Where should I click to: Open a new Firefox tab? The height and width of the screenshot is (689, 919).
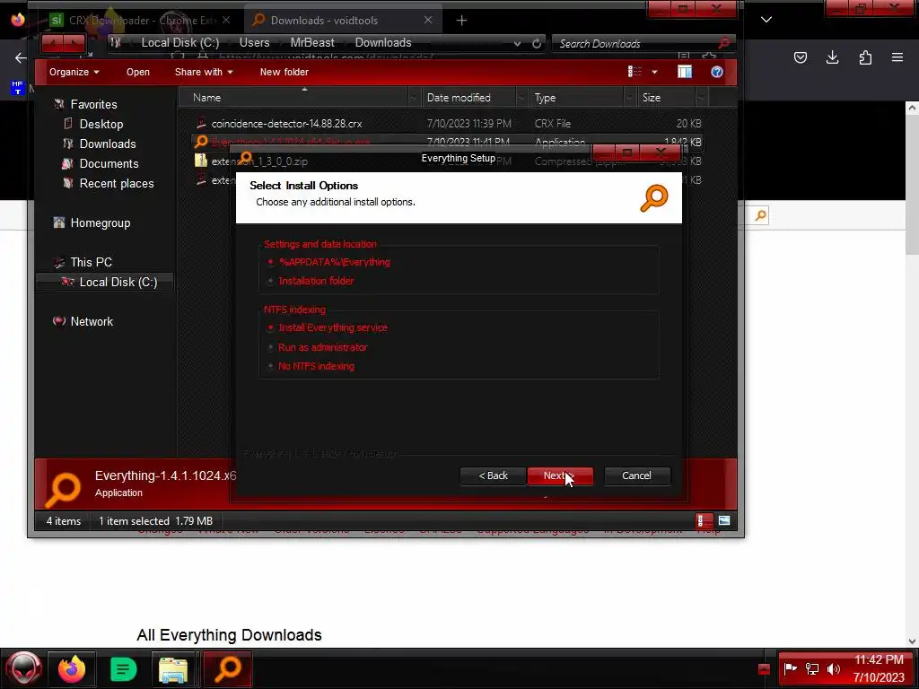pyautogui.click(x=462, y=21)
